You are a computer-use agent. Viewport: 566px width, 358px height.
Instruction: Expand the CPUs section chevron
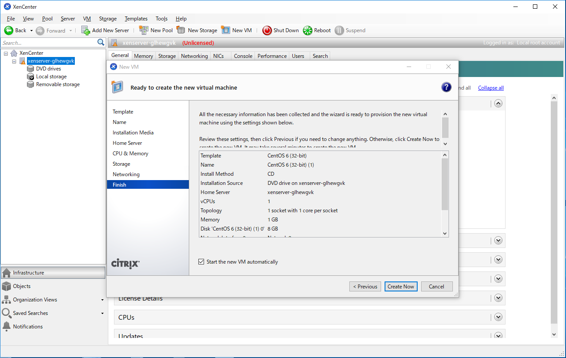click(x=499, y=317)
